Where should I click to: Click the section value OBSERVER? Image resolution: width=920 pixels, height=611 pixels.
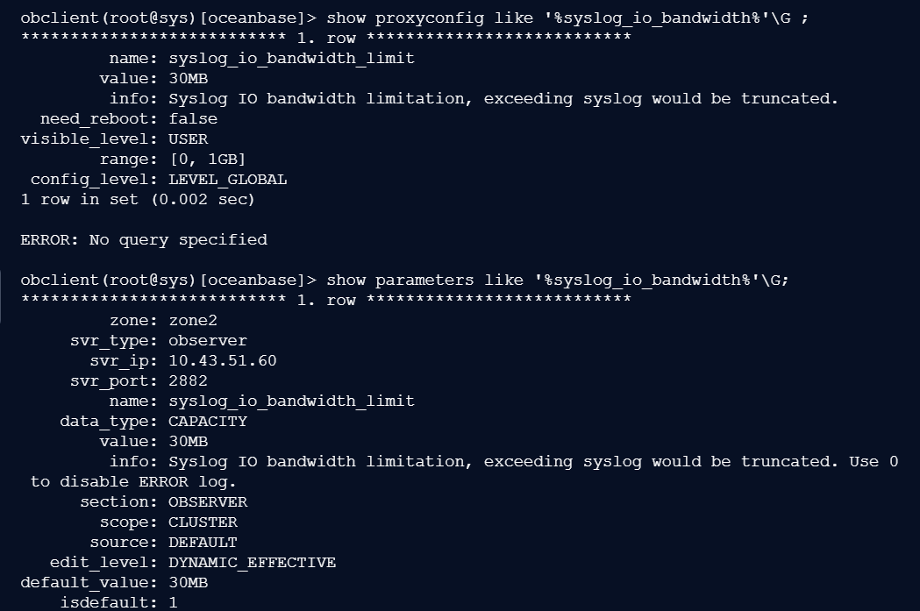point(208,501)
